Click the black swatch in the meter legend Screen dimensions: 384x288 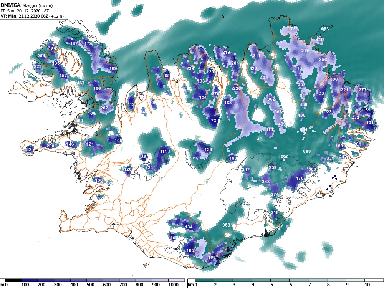13,280
